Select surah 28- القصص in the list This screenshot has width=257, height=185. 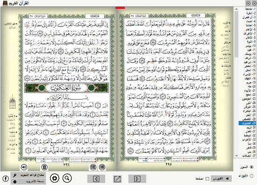pyautogui.click(x=250, y=119)
